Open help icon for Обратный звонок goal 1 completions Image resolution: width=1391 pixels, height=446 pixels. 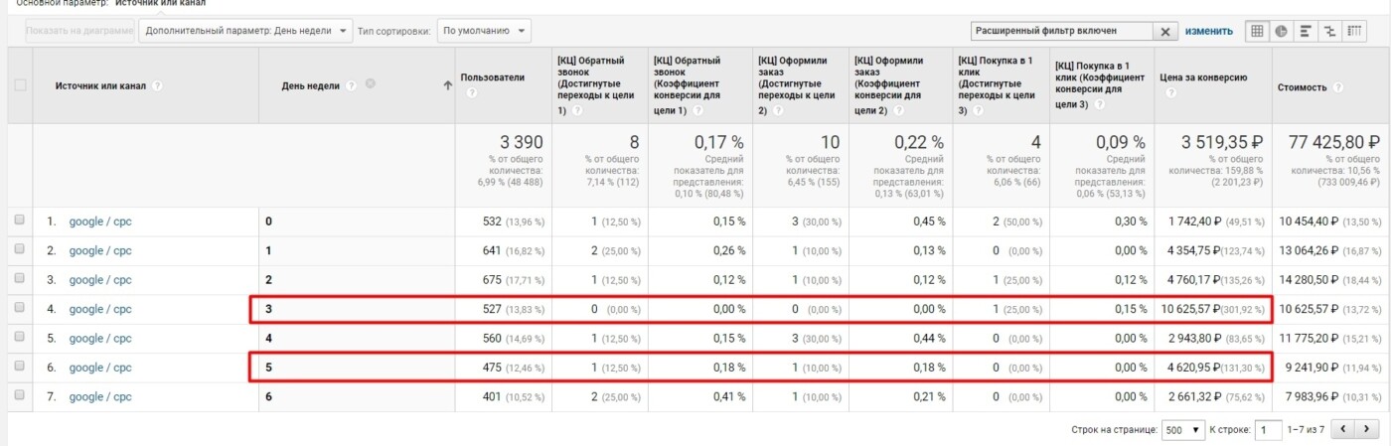coord(576,110)
